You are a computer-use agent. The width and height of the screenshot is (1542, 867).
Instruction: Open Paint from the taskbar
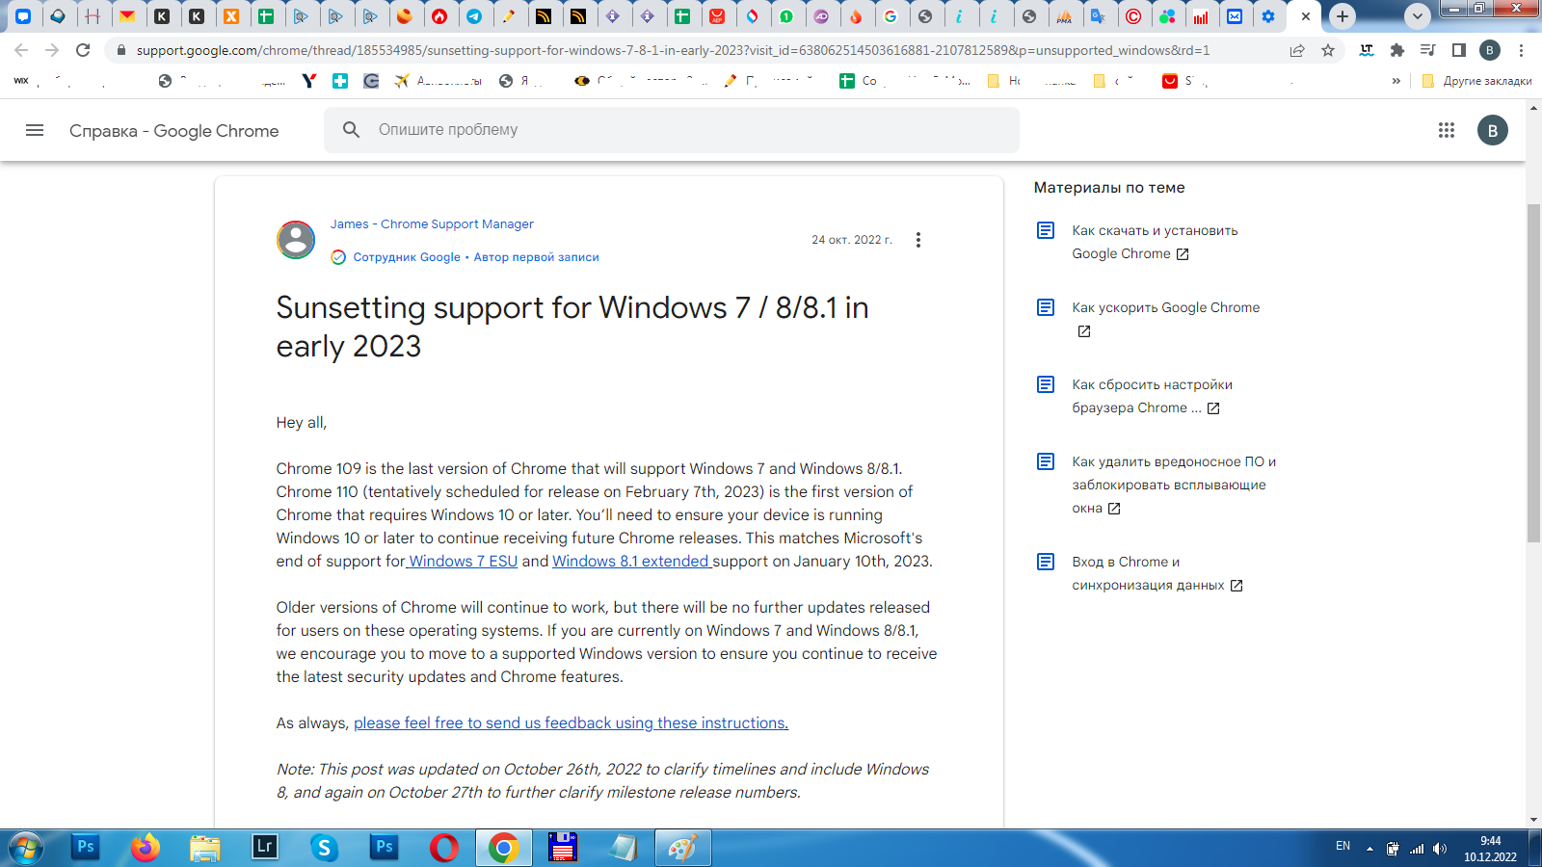pos(682,848)
